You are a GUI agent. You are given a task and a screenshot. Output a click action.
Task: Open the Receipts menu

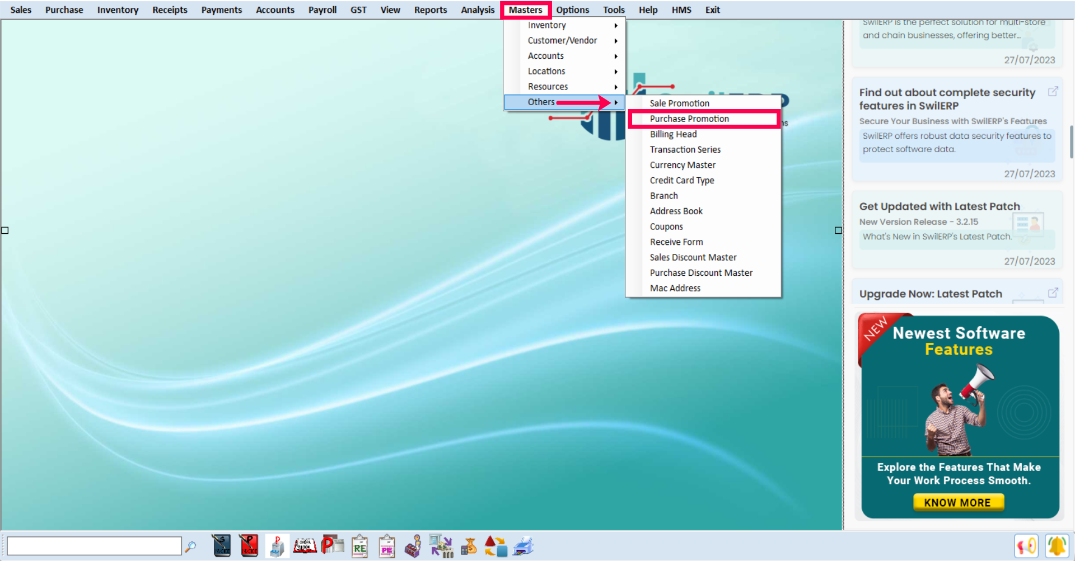pos(170,10)
